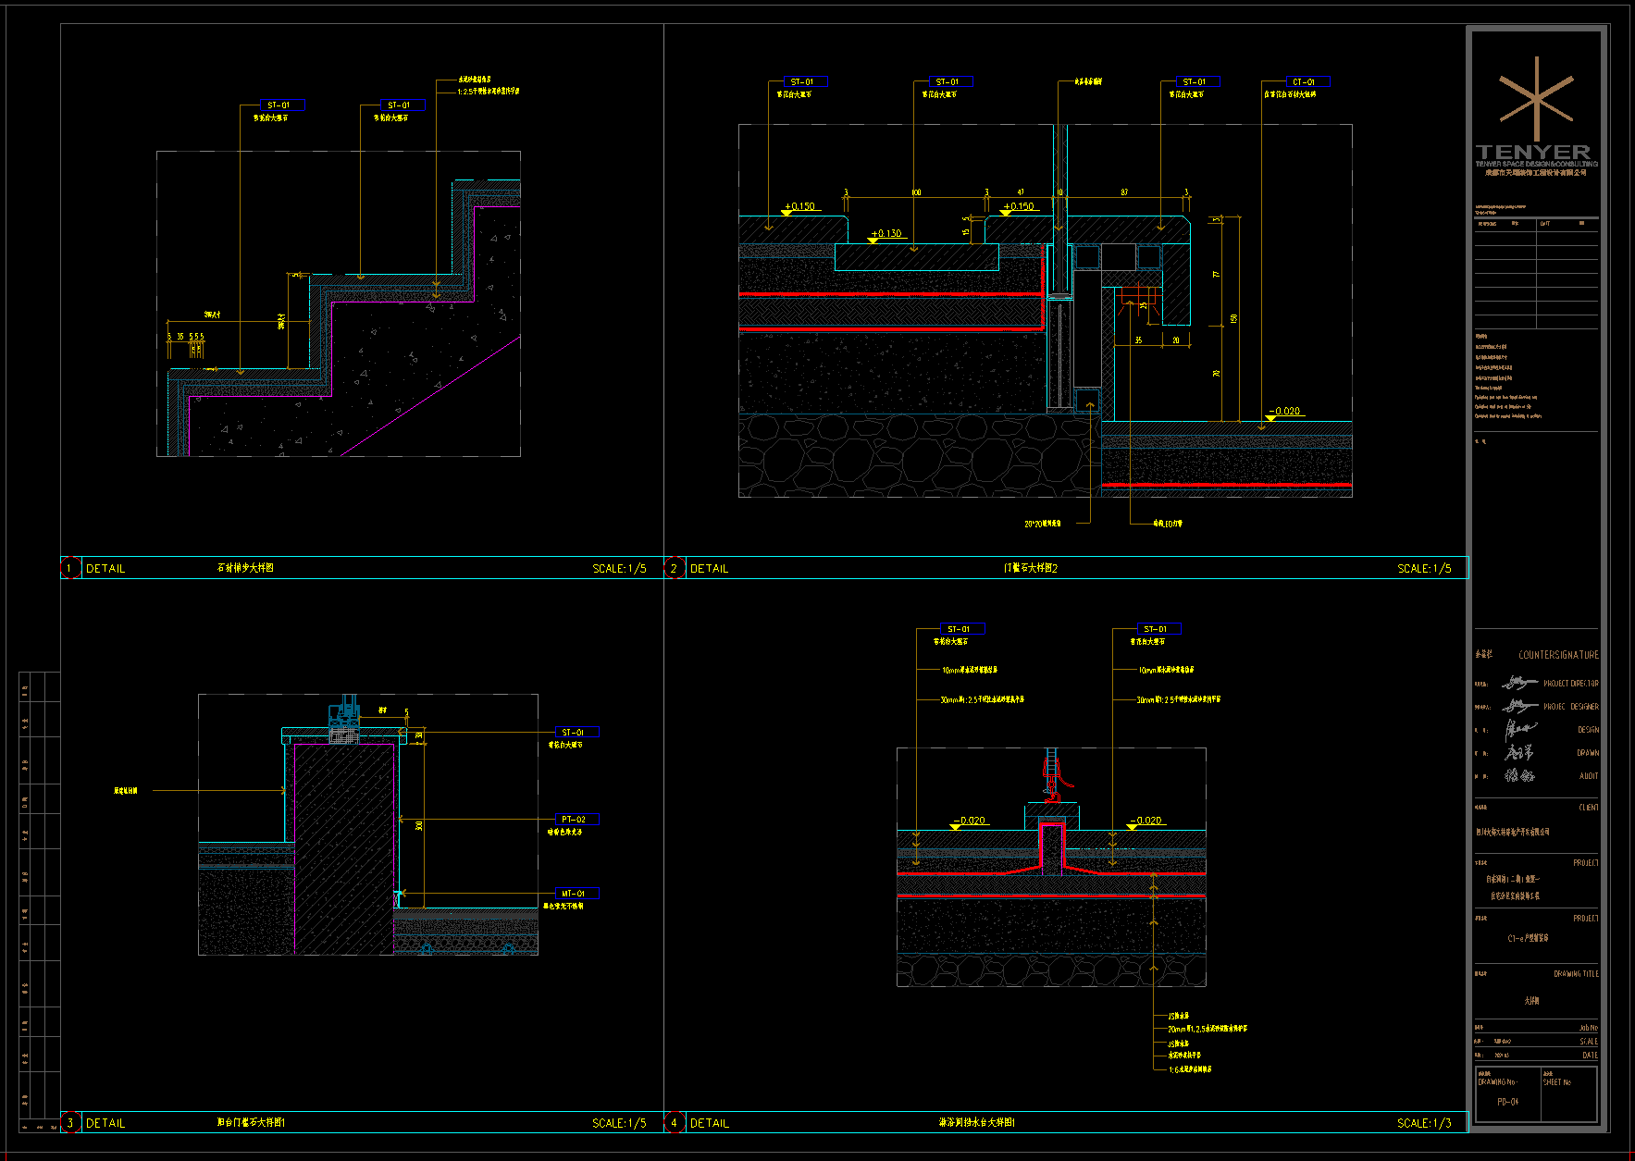Screen dimensions: 1635x1161
Task: Select the title 淋浴间挡水台大样图1
Action: [x=976, y=1122]
